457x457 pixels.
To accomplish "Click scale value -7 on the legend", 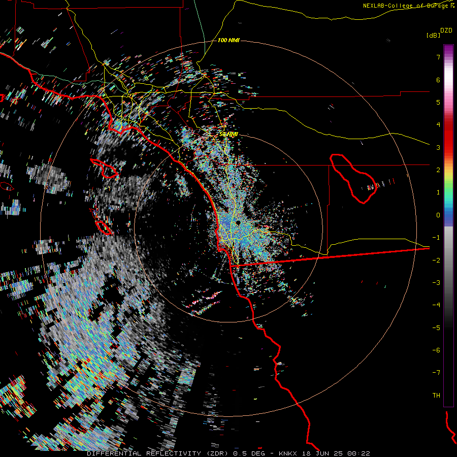I will pyautogui.click(x=436, y=373).
